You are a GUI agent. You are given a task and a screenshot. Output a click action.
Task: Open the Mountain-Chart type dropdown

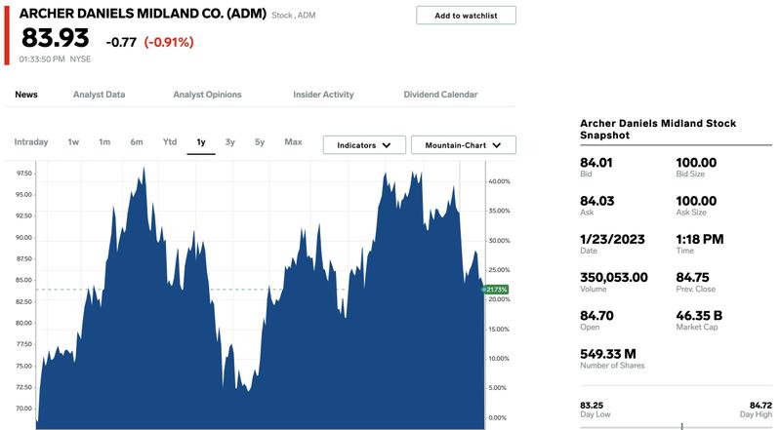pos(463,145)
